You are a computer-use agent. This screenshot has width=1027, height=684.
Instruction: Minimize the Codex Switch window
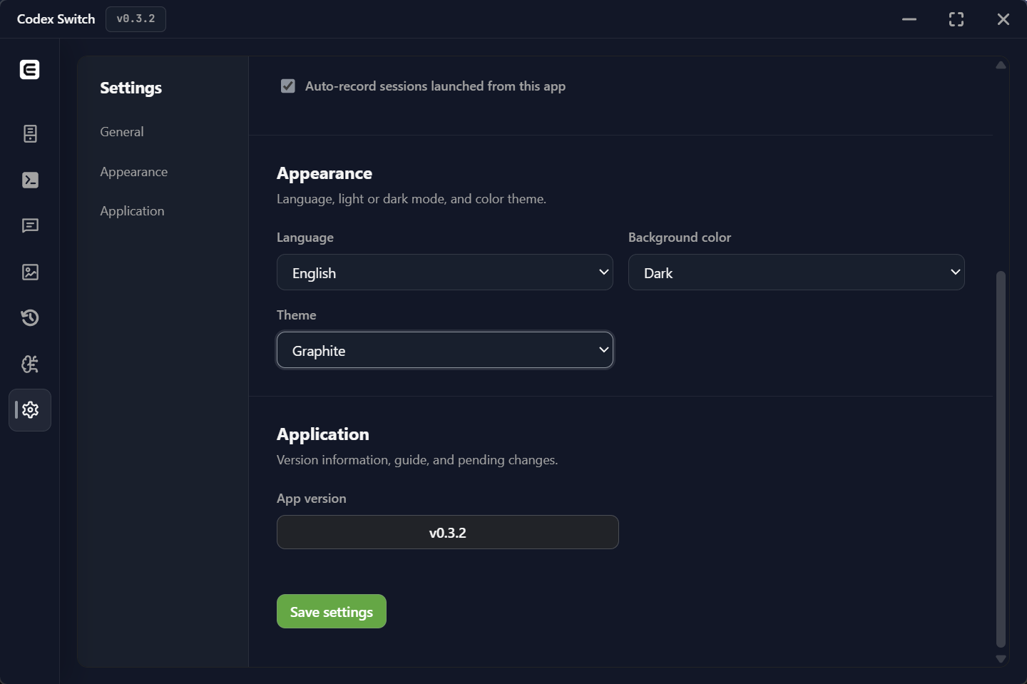click(909, 19)
